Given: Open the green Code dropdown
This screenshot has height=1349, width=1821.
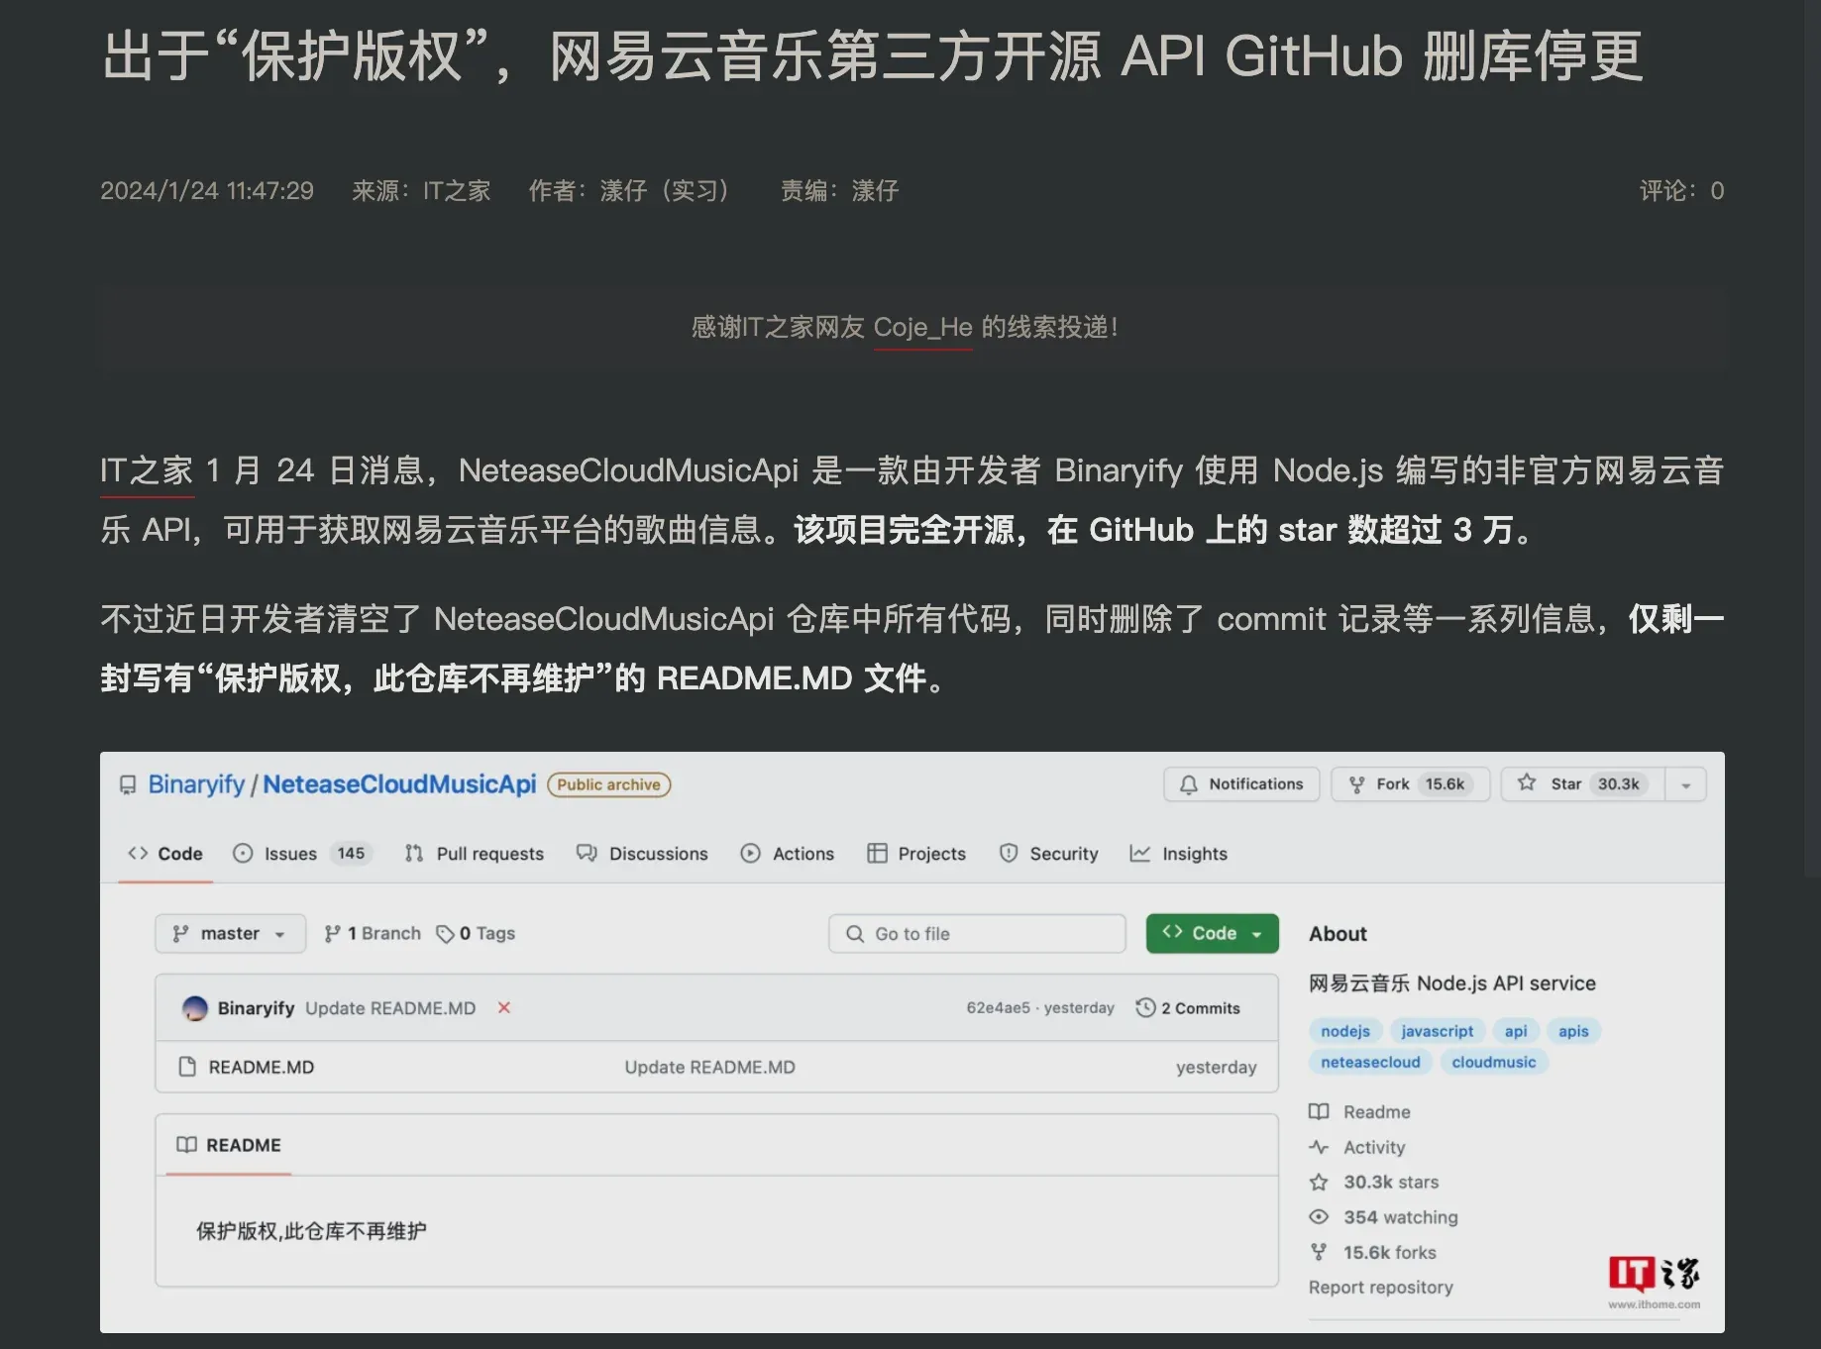Looking at the screenshot, I should click(x=1211, y=932).
